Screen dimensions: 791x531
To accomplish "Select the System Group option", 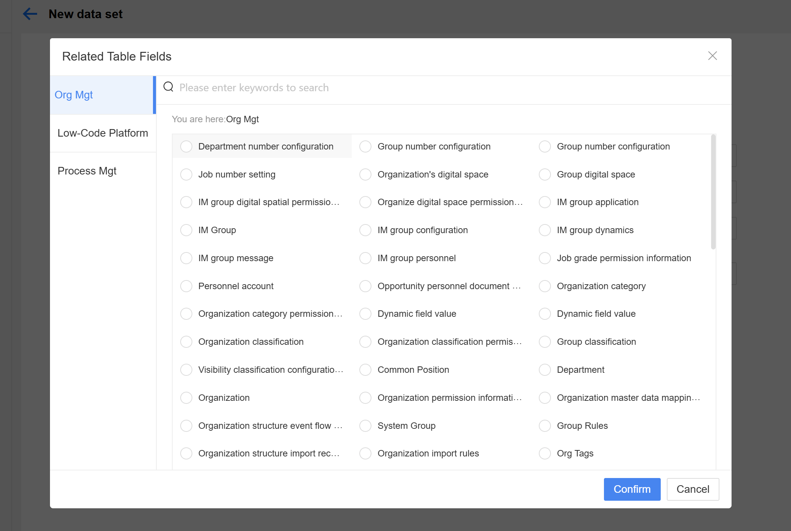I will (365, 426).
